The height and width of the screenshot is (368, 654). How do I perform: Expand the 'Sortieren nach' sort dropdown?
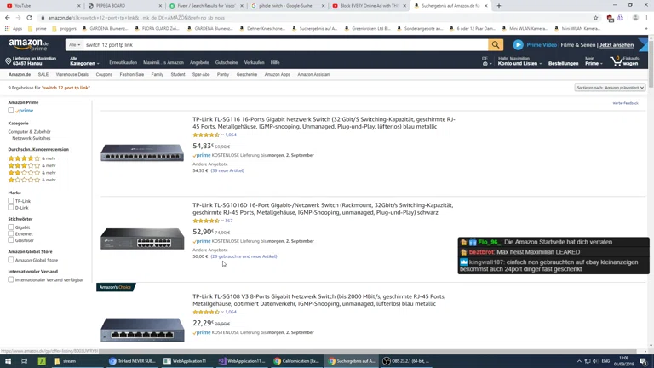[x=610, y=88]
